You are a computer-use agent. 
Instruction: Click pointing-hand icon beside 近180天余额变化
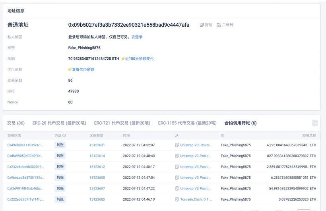(123, 59)
